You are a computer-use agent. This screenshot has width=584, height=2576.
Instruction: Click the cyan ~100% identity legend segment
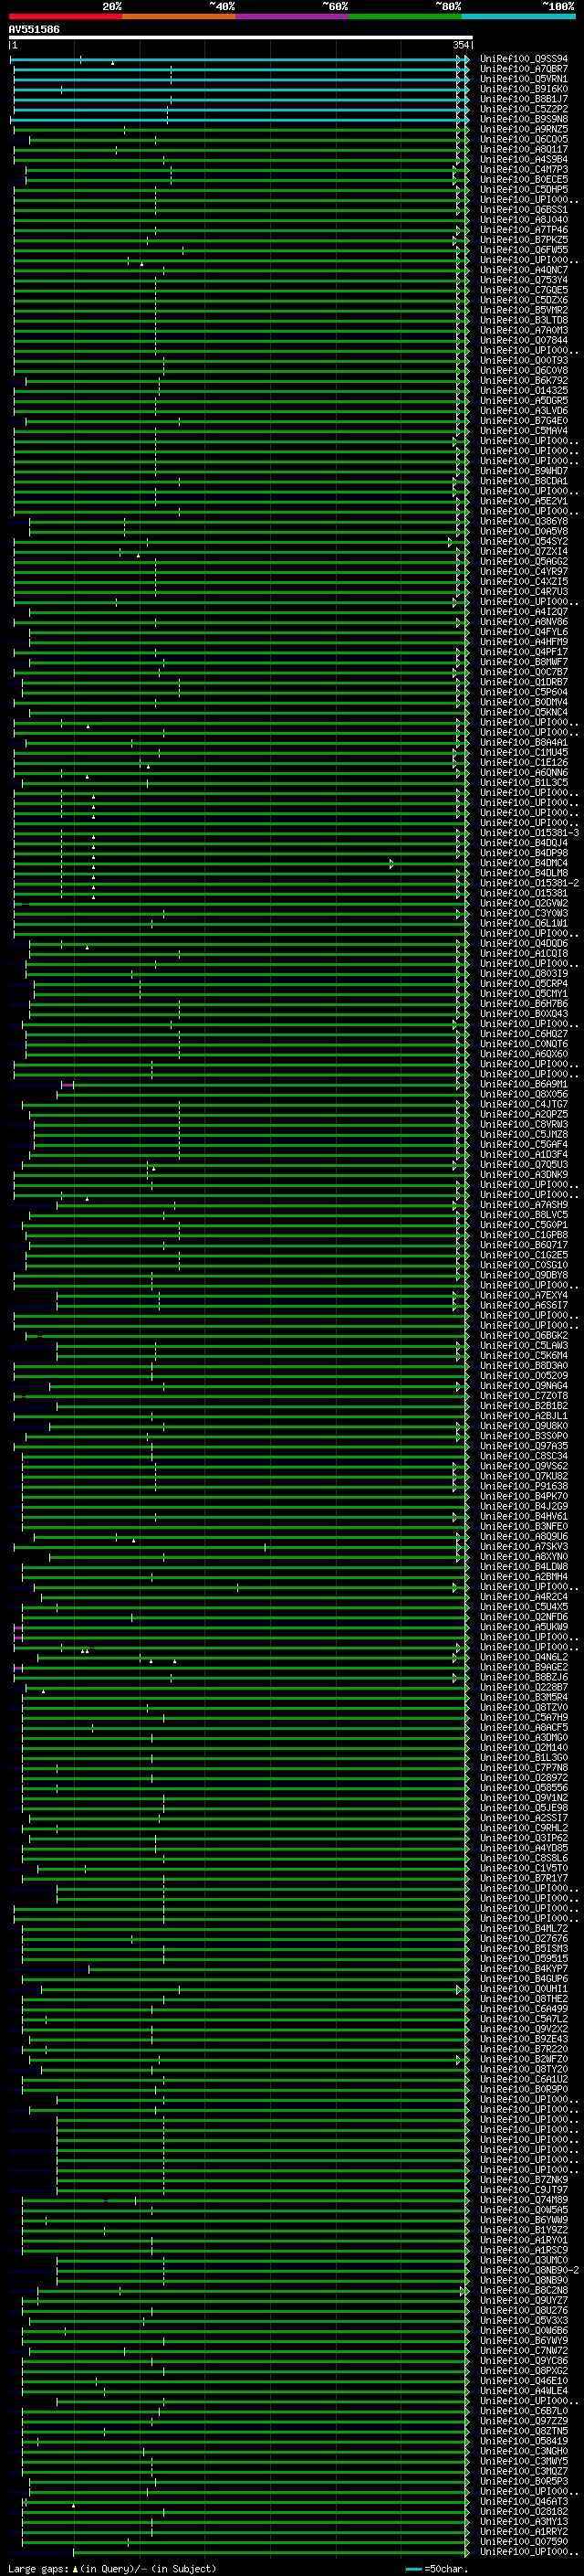[519, 16]
